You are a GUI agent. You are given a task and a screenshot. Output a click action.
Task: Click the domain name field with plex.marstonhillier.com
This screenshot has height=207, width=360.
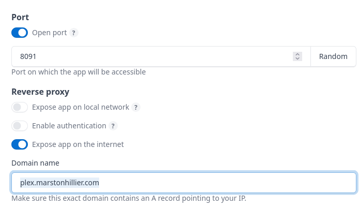183,183
